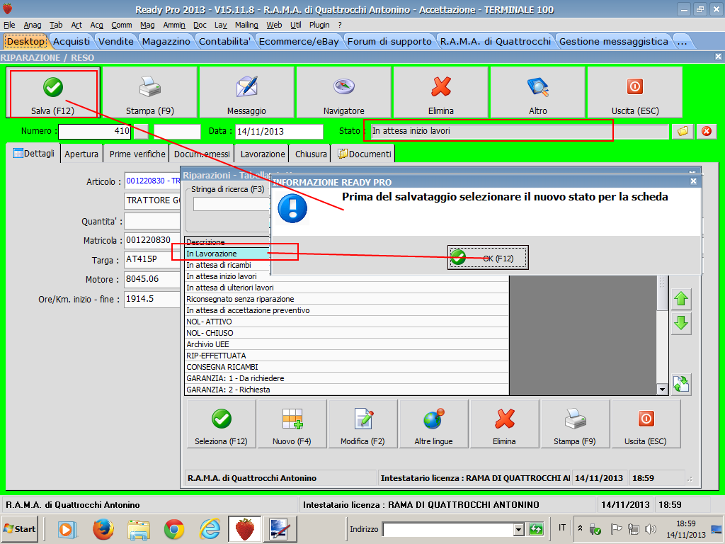Select NOL- ATTIVO row
725x544 pixels.
pos(347,322)
